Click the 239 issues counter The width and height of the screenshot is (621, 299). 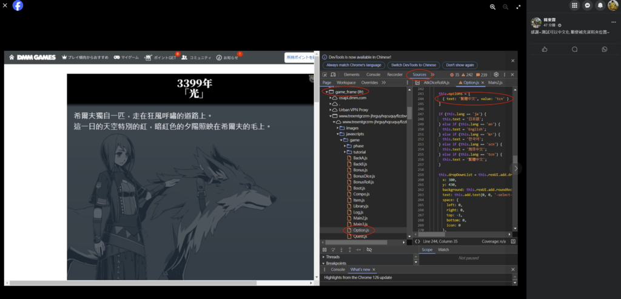482,75
